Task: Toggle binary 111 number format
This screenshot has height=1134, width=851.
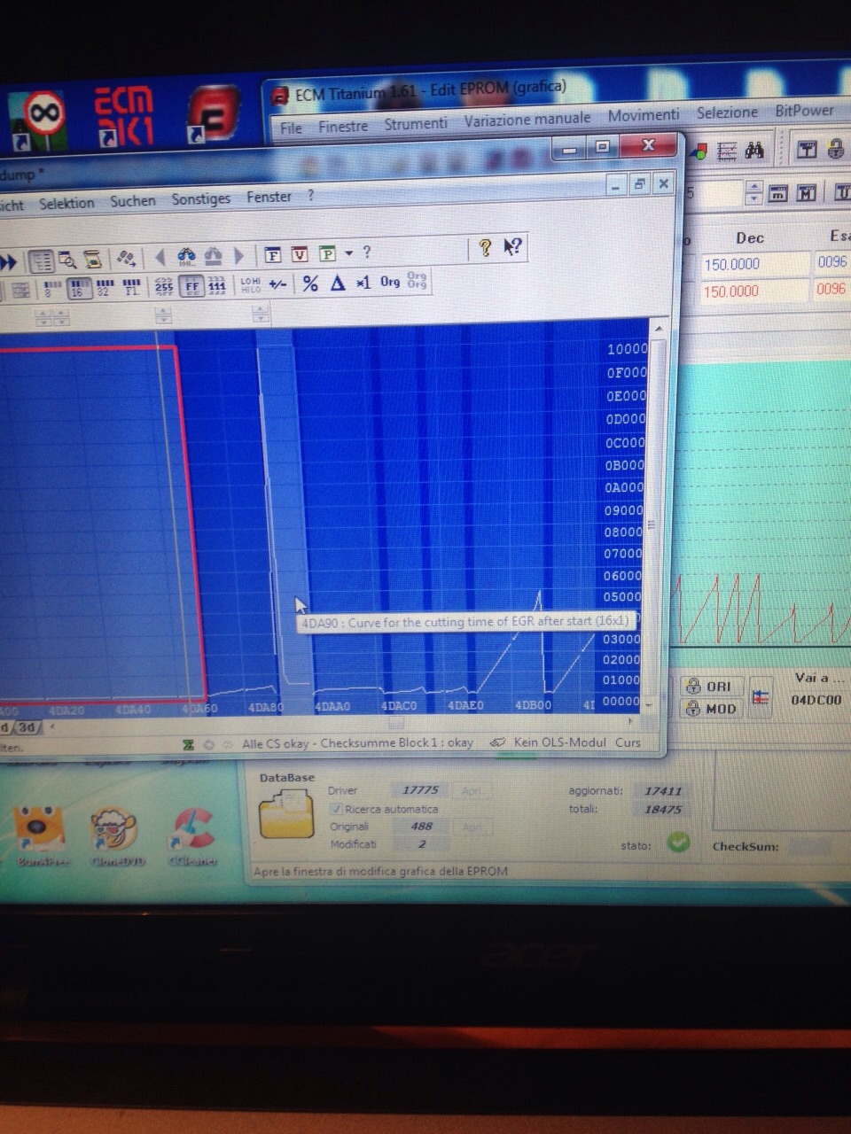Action: [217, 285]
